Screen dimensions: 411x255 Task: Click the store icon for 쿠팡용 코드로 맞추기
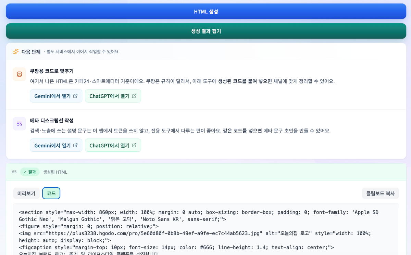(20, 74)
